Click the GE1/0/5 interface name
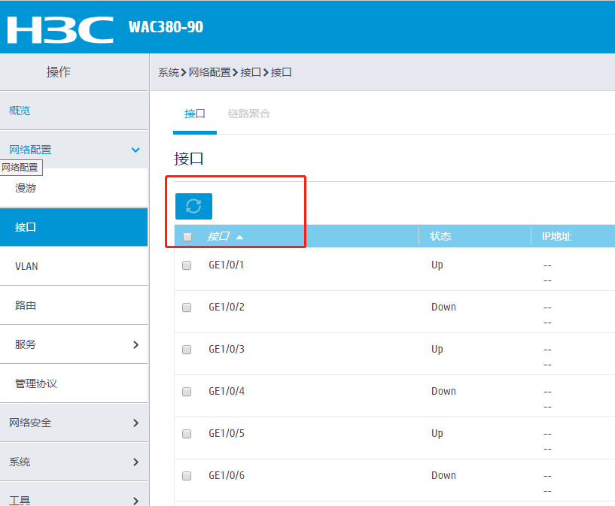 pos(227,433)
